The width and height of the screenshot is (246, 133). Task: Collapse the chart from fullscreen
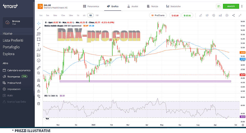tap(240, 15)
